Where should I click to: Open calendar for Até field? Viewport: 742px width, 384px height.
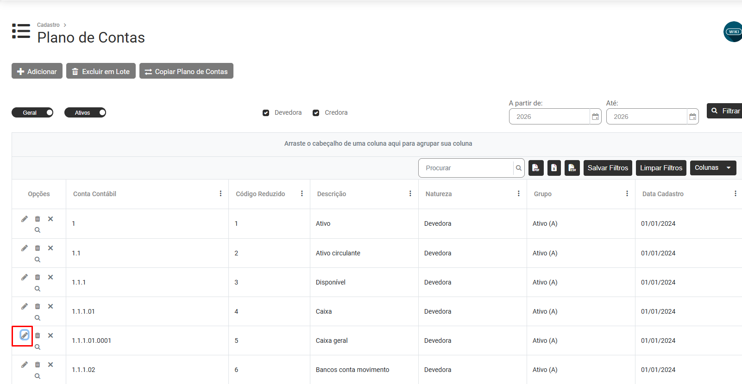(693, 117)
